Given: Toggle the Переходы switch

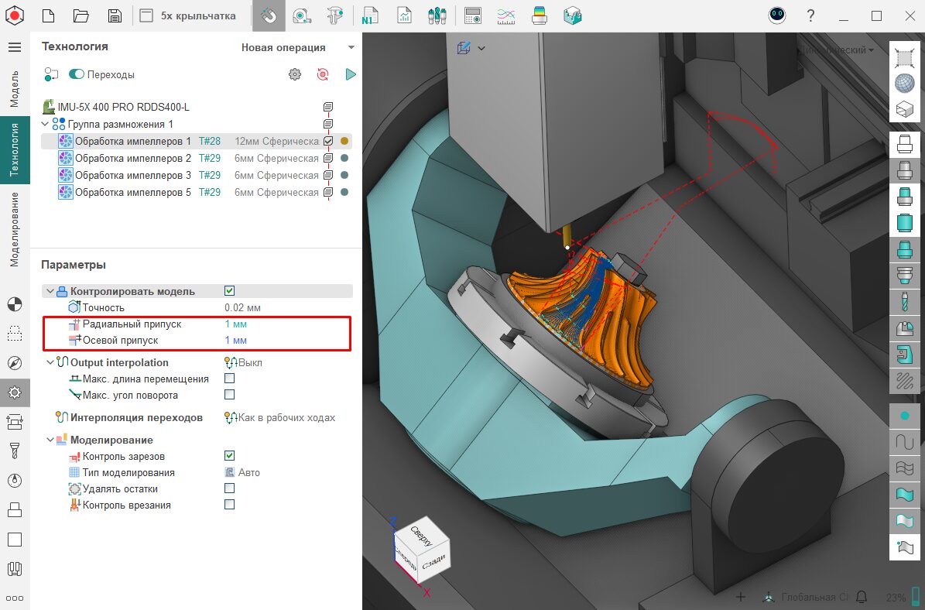Looking at the screenshot, I should [x=77, y=74].
